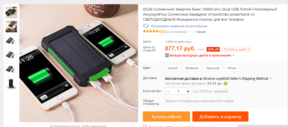Expand the app deals dropdown triangle

pyautogui.click(x=233, y=56)
